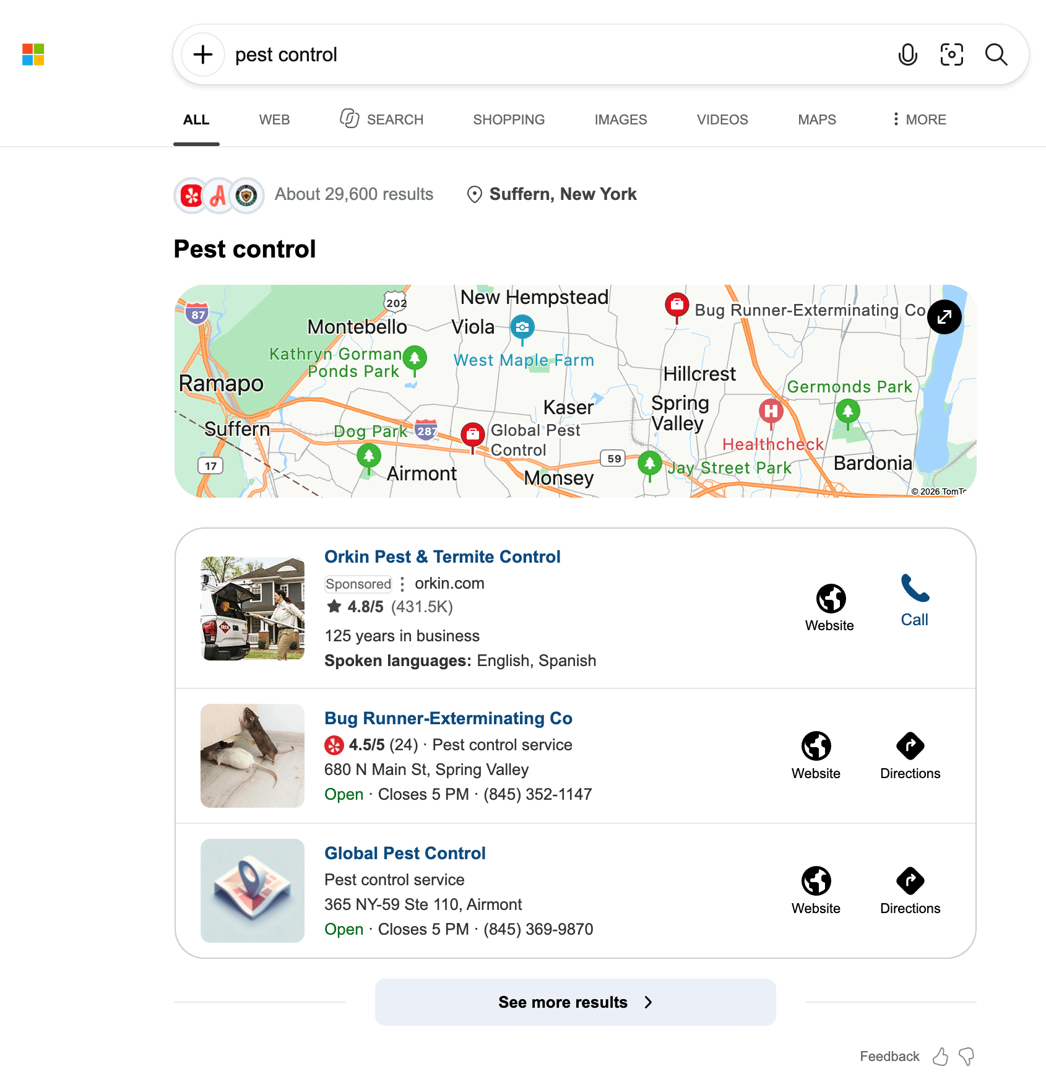Click the Bug Runner-Exterminating Co map pin

pos(677,306)
